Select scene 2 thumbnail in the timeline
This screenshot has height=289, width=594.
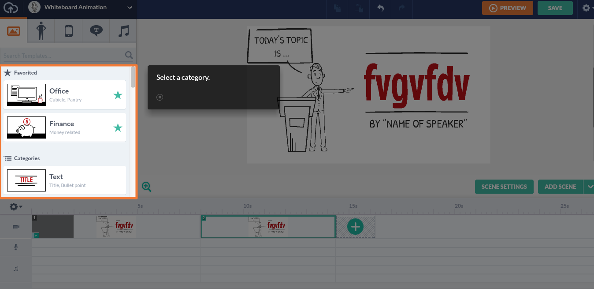tap(268, 226)
